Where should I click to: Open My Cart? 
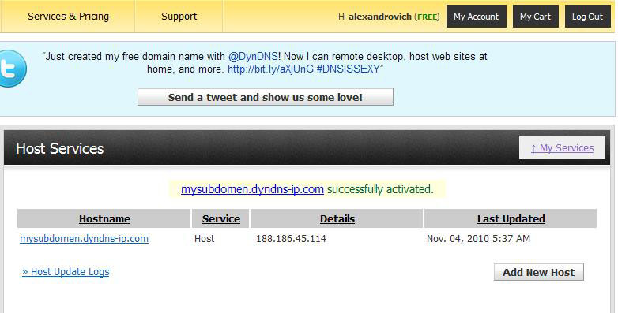535,17
